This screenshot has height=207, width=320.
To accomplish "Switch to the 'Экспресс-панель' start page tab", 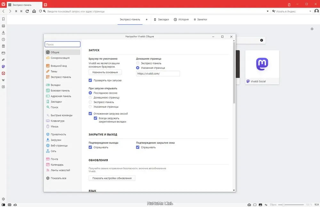I will pyautogui.click(x=130, y=20).
